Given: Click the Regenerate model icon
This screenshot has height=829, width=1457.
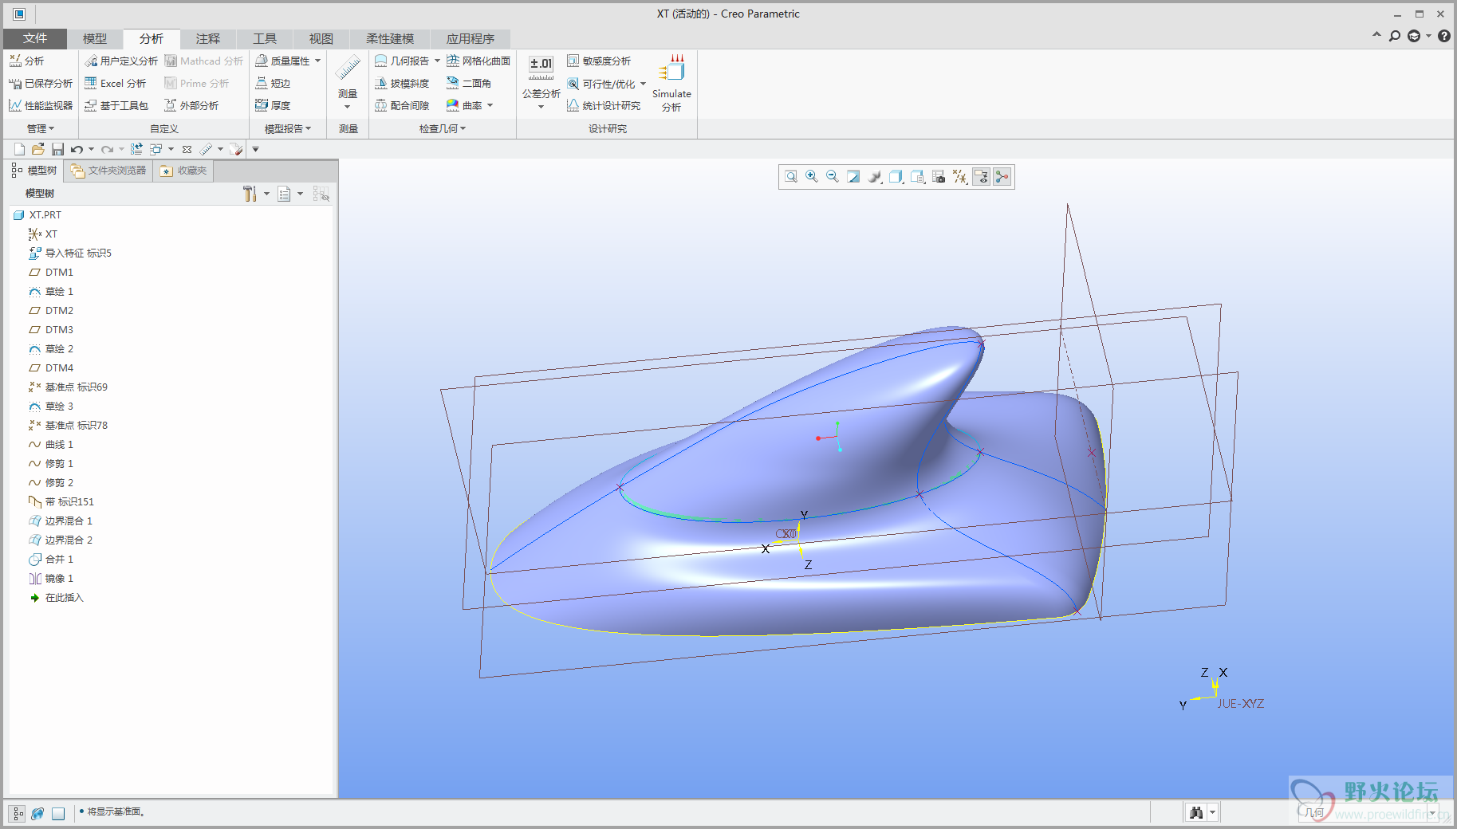Looking at the screenshot, I should [x=136, y=149].
